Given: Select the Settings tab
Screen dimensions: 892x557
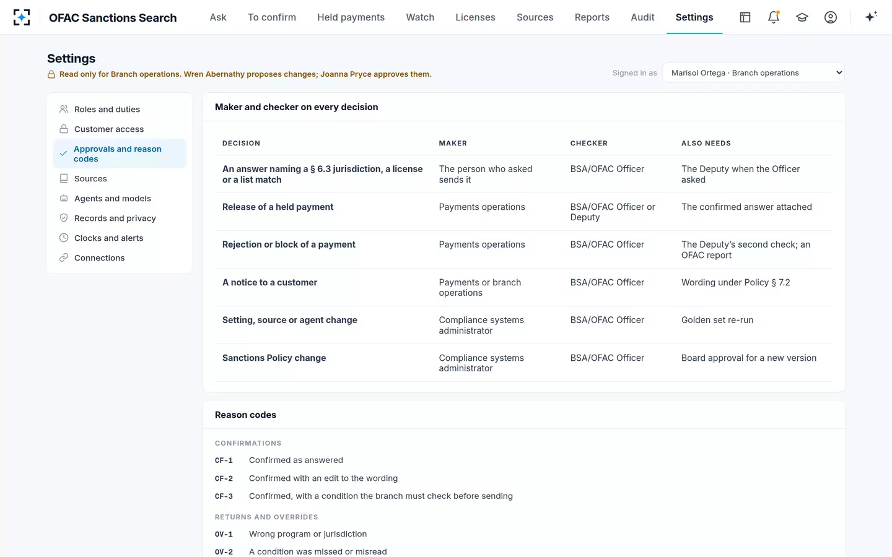Looking at the screenshot, I should [694, 17].
